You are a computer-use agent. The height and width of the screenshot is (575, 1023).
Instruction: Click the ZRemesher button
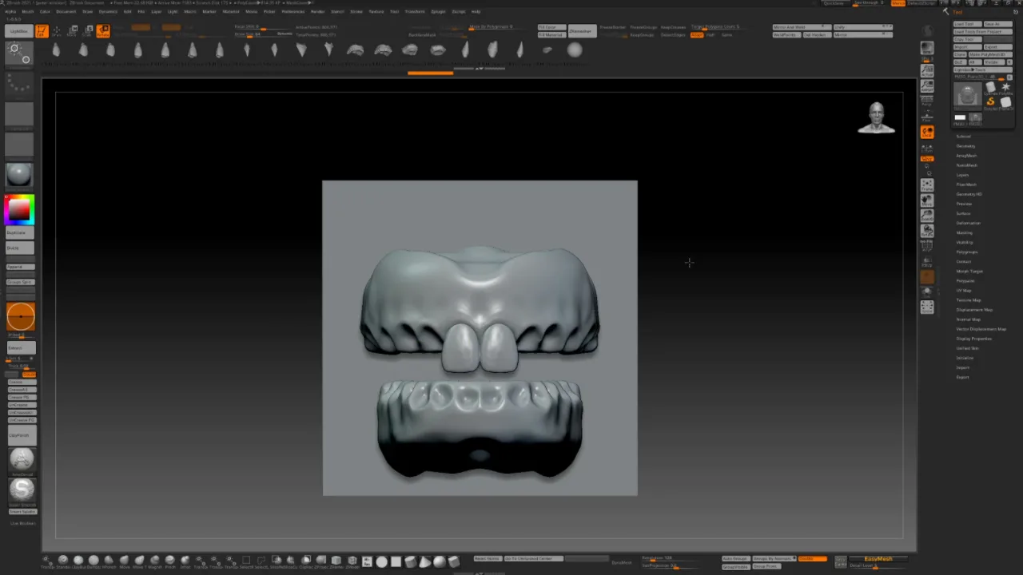click(x=583, y=31)
